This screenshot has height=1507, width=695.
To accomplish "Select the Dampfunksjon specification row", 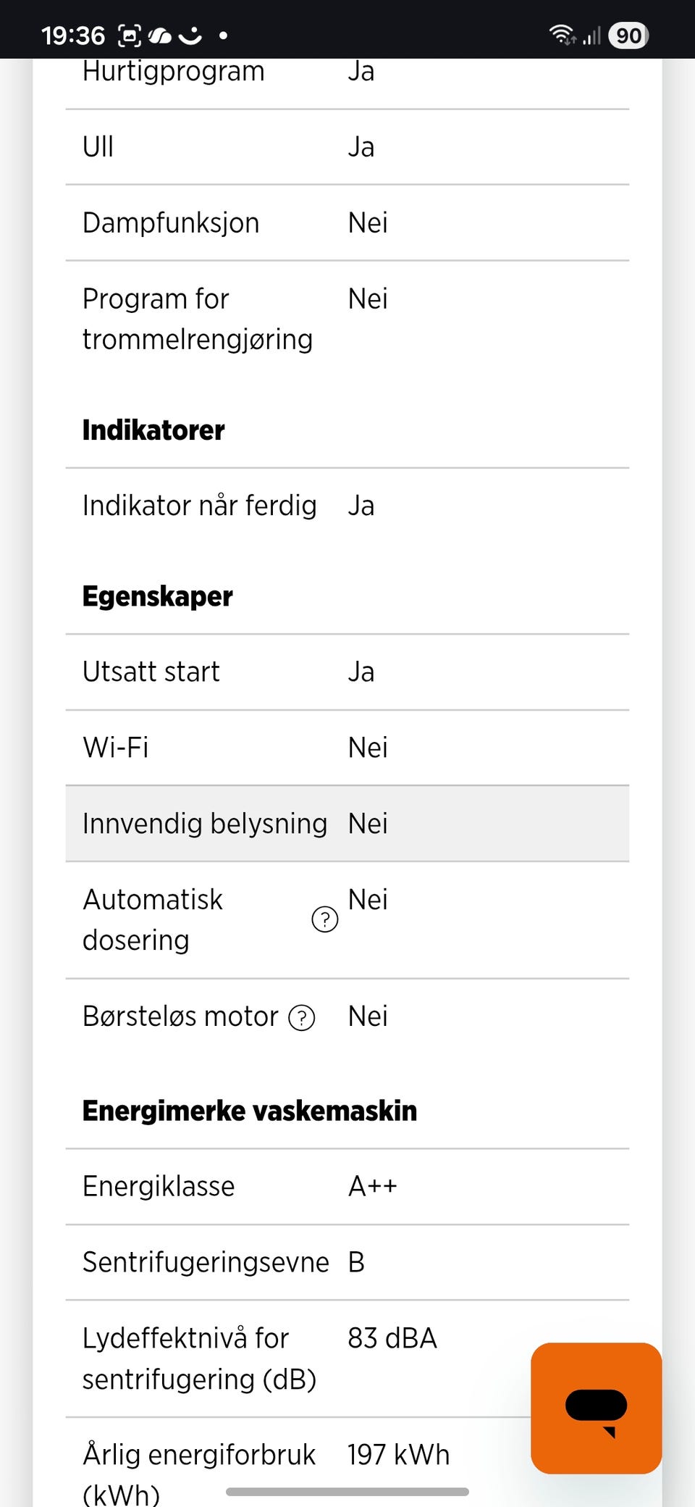I will tap(347, 222).
